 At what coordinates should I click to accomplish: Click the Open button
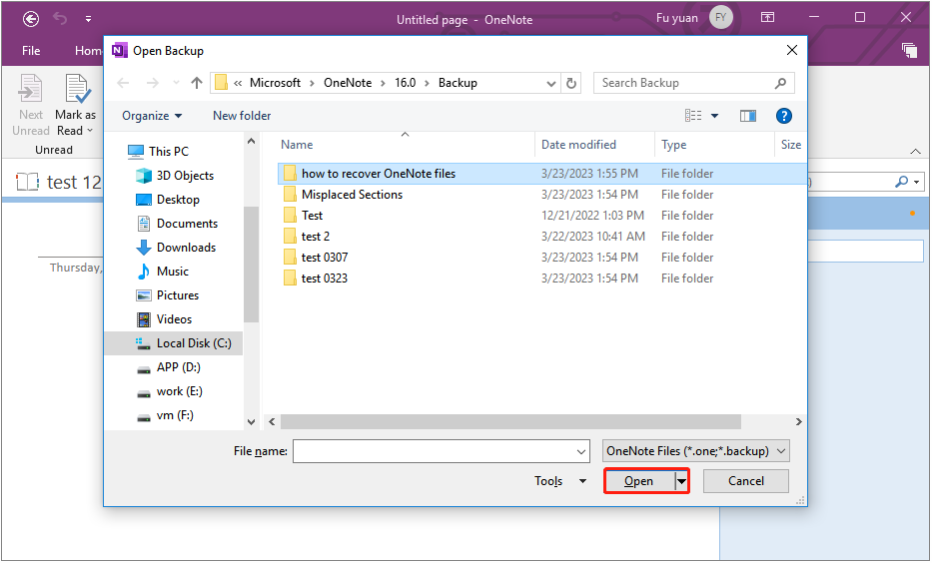tap(639, 481)
